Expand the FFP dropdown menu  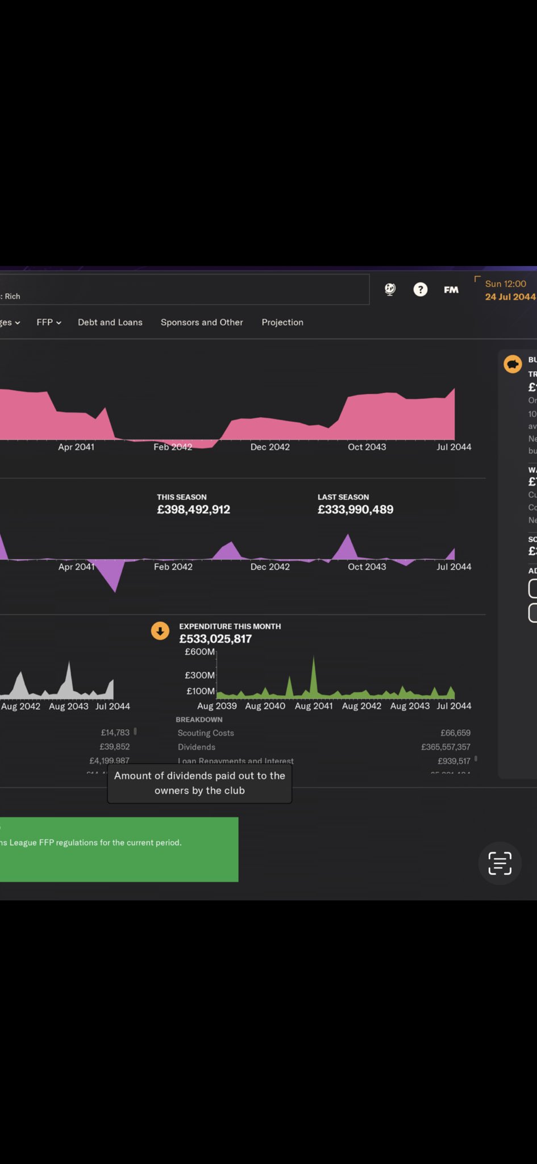click(49, 322)
